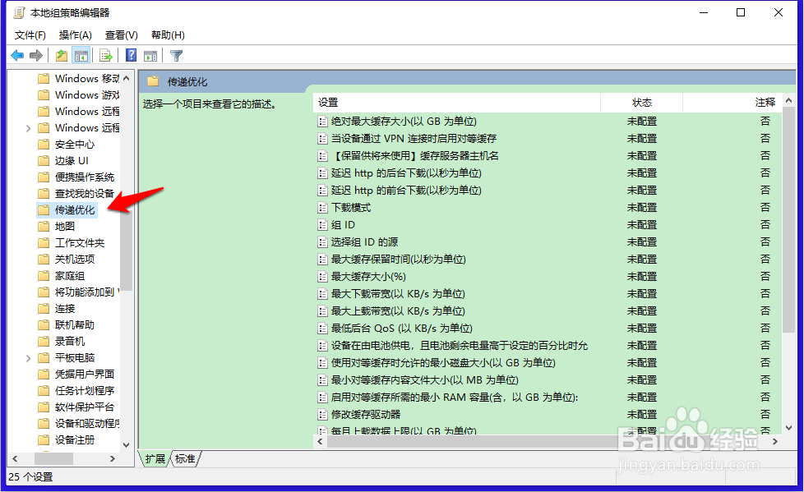Expand the Windows 远程 tree node
804x492 pixels.
tap(28, 128)
